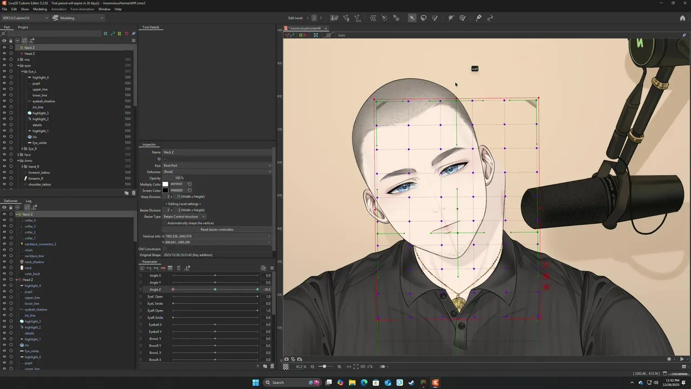Open the Form Animation menu
This screenshot has height=389, width=691.
click(x=82, y=9)
